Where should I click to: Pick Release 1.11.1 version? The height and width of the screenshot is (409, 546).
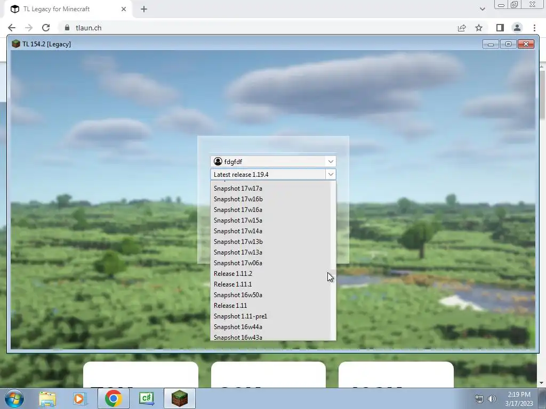pyautogui.click(x=270, y=284)
